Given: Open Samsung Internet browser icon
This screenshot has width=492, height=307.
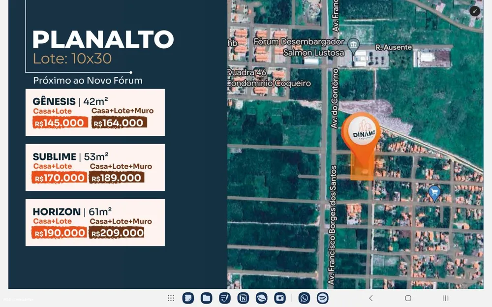Looking at the screenshot, I should [261, 298].
